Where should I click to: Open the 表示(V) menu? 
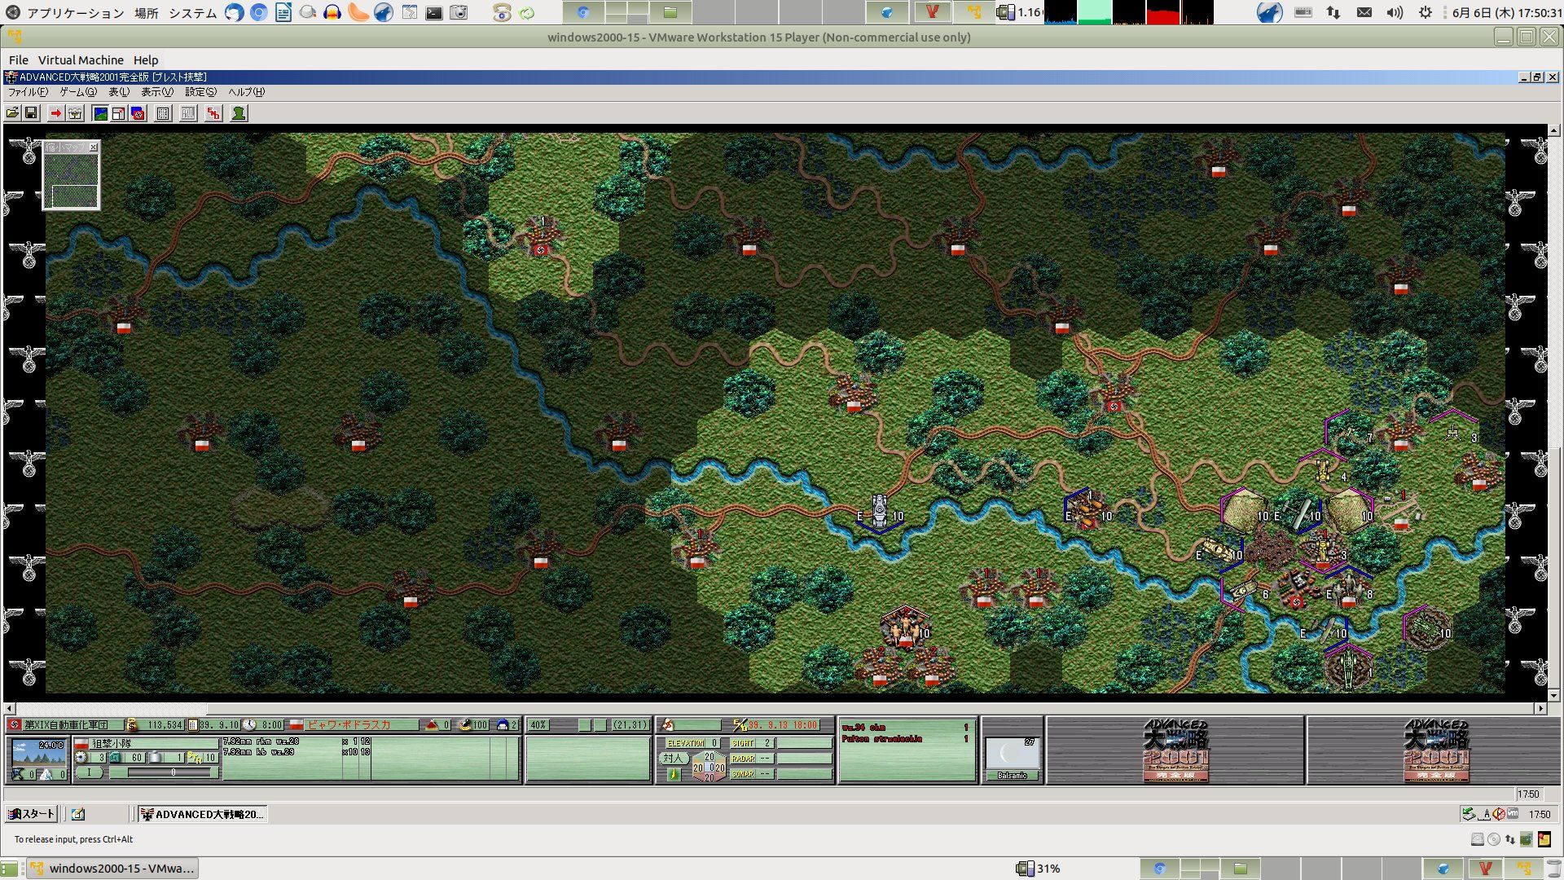(x=157, y=92)
